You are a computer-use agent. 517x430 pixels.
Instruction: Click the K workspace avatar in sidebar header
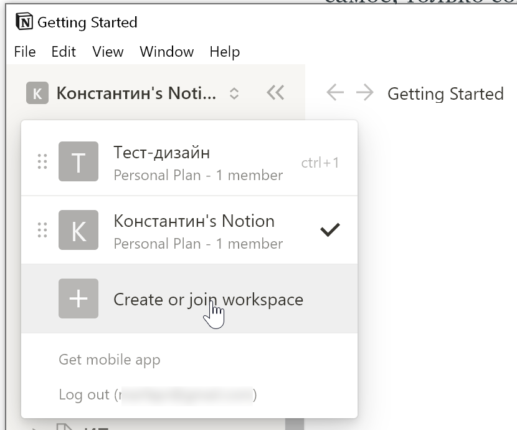[x=37, y=93]
